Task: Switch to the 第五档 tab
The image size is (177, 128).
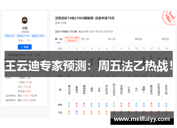Action: pyautogui.click(x=165, y=39)
